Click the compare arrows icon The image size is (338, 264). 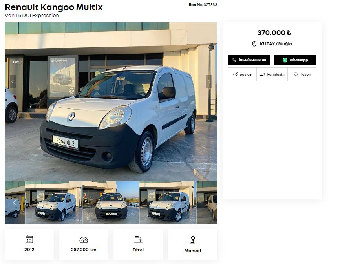262,75
